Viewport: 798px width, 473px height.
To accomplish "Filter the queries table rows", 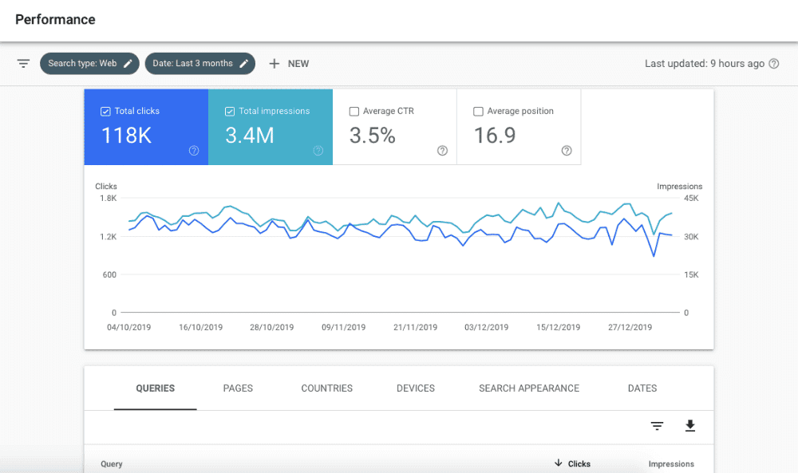I will click(657, 426).
